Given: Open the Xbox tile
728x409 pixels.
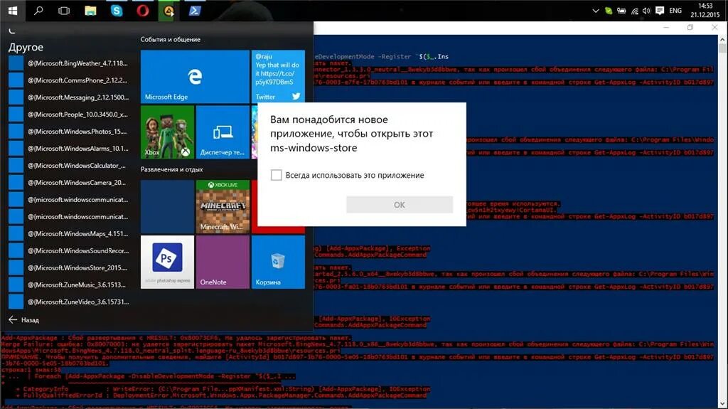Looking at the screenshot, I should pos(167,132).
